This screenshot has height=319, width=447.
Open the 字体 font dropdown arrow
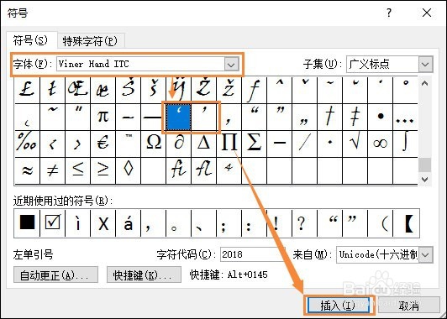click(x=231, y=65)
